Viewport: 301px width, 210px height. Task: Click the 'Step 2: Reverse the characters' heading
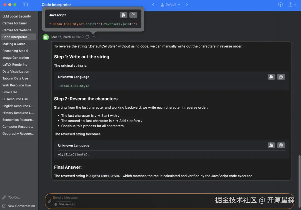86,99
